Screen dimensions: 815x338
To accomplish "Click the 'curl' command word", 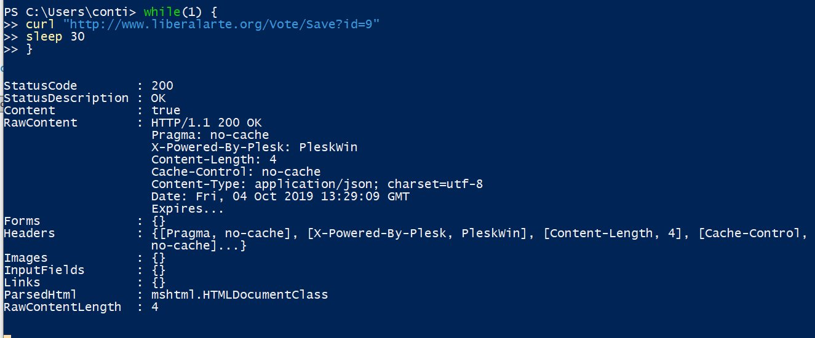I will pos(40,24).
